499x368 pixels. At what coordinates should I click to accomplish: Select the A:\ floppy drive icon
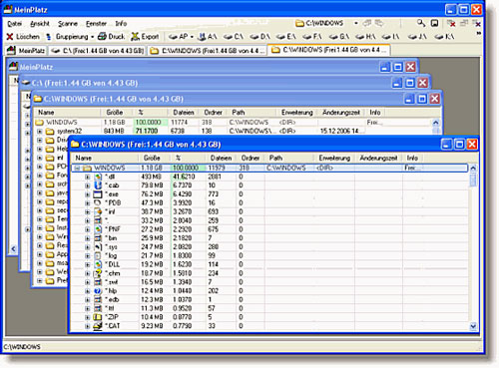point(202,36)
